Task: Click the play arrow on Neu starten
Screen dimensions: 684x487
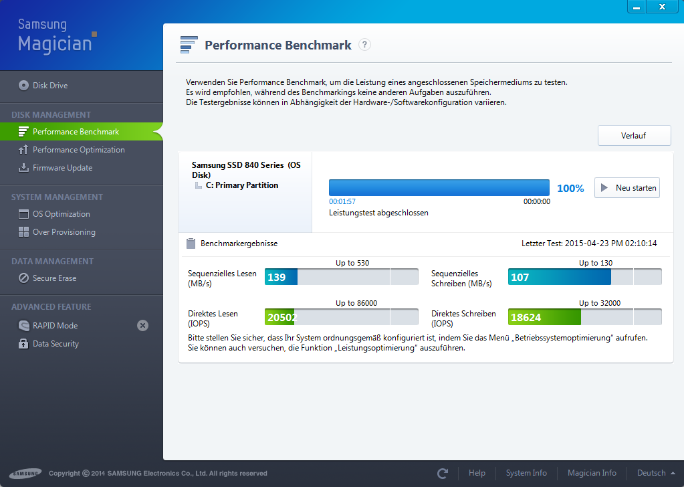Action: [604, 188]
